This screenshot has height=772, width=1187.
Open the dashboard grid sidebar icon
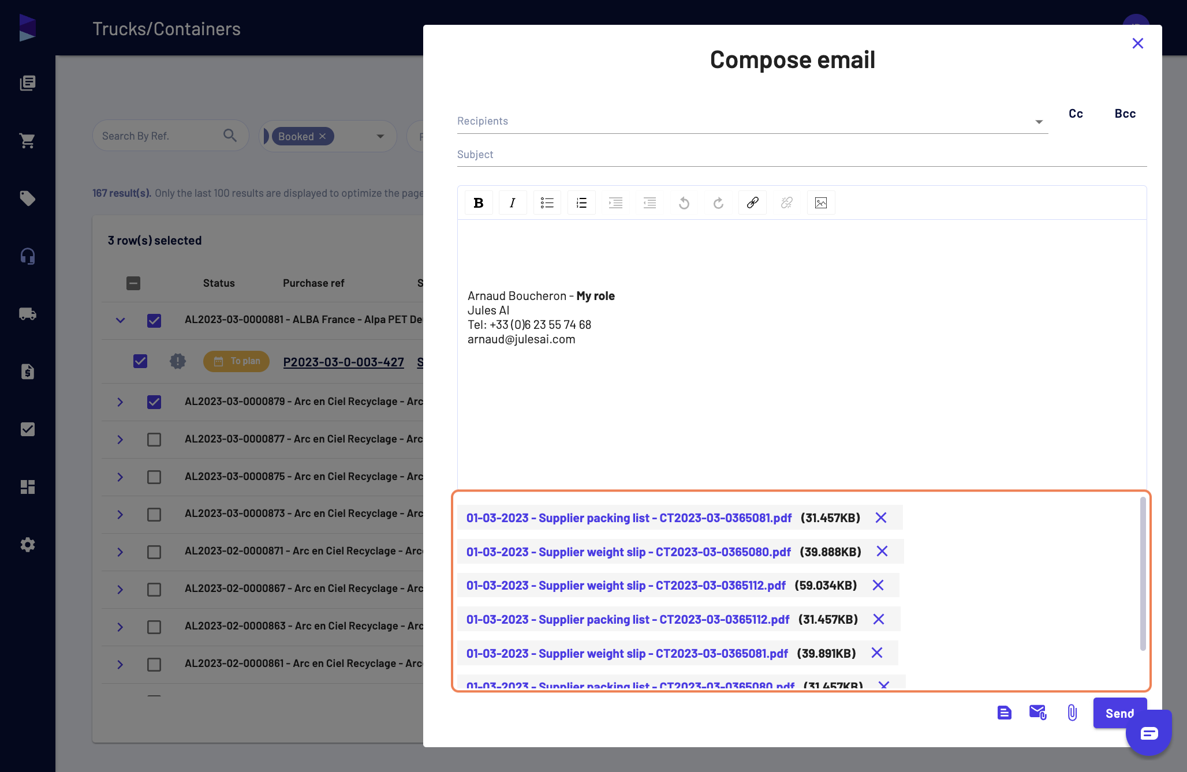(28, 487)
